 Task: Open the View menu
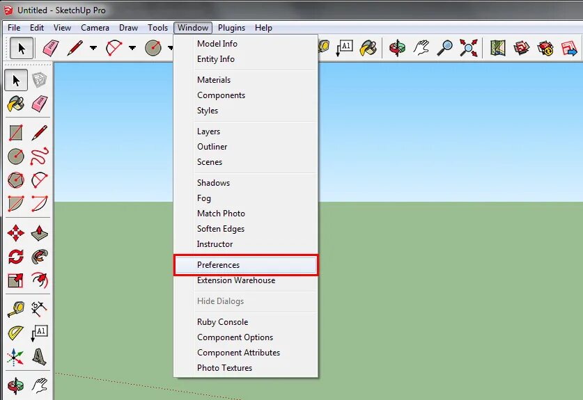pos(62,28)
